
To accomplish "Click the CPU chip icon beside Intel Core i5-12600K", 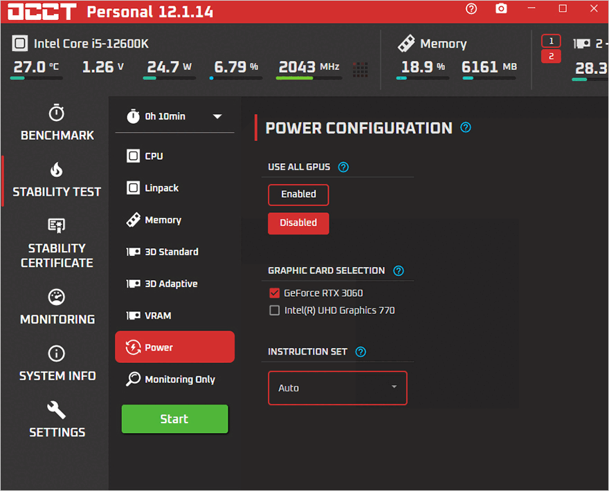I will [x=20, y=43].
